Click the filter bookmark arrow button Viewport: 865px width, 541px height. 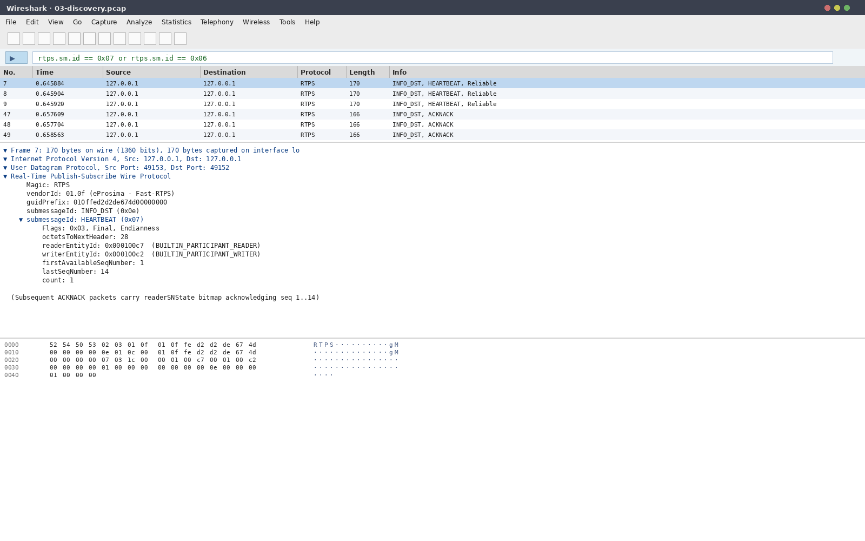point(16,58)
